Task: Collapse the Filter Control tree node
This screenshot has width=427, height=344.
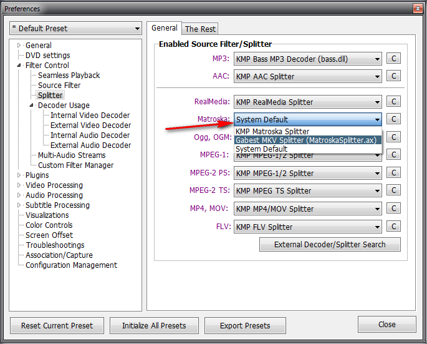Action: 19,66
